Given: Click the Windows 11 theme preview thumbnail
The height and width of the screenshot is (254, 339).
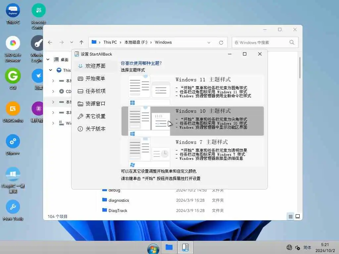Looking at the screenshot, I should click(149, 90).
